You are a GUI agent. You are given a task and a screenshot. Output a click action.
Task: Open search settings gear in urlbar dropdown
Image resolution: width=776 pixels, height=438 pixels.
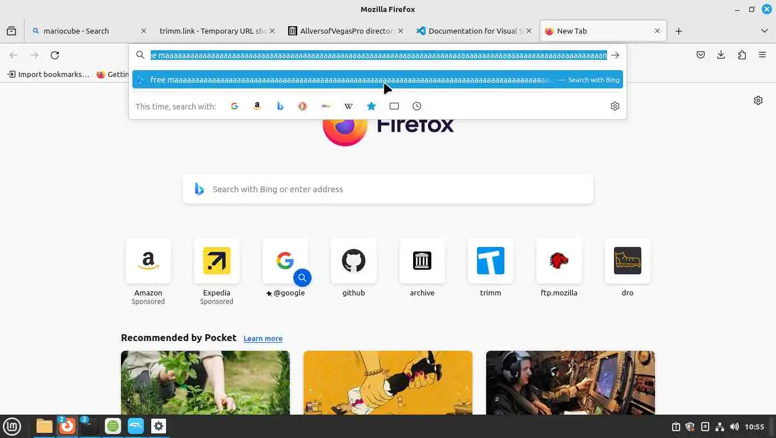point(615,106)
